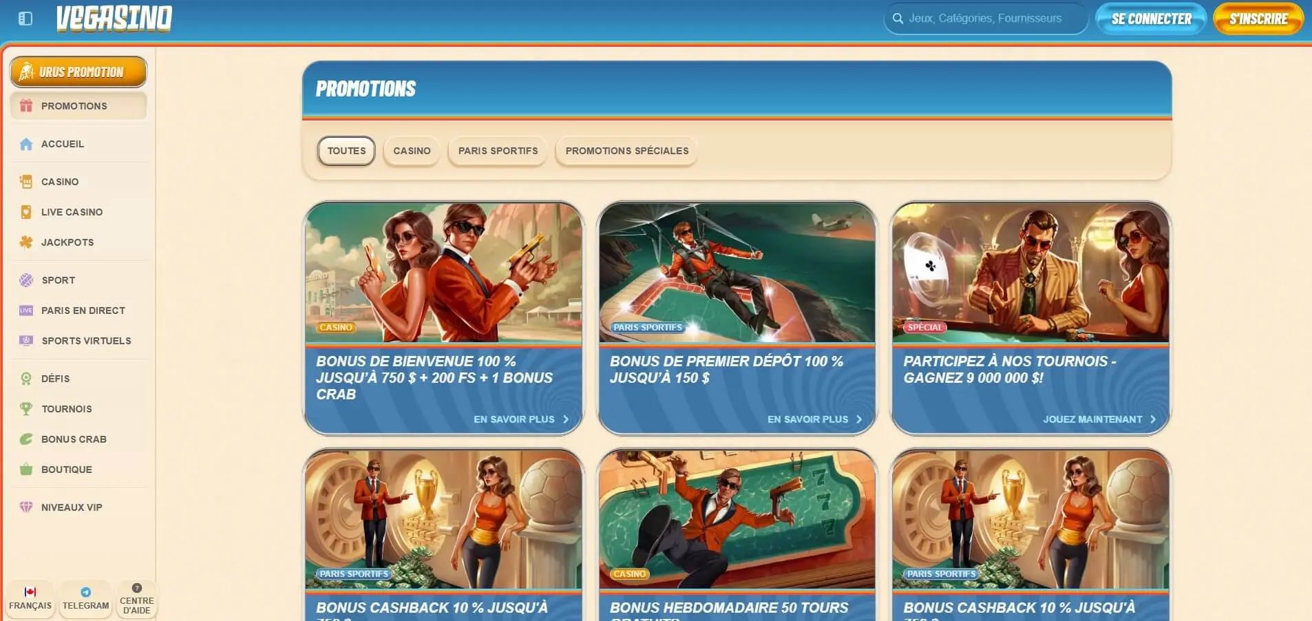Open the Sport ball icon

[x=26, y=280]
